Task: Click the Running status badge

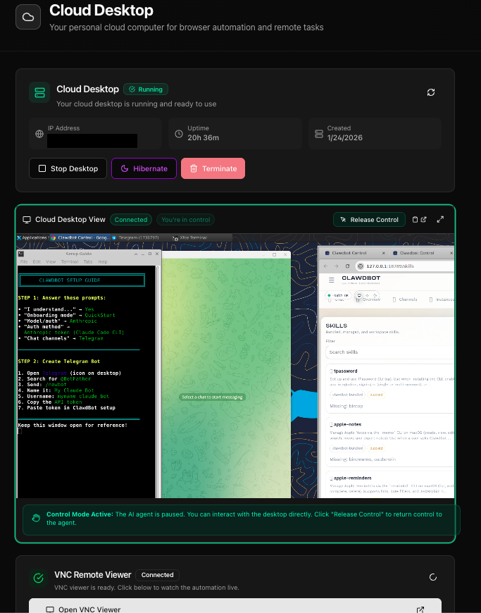Action: (x=146, y=89)
